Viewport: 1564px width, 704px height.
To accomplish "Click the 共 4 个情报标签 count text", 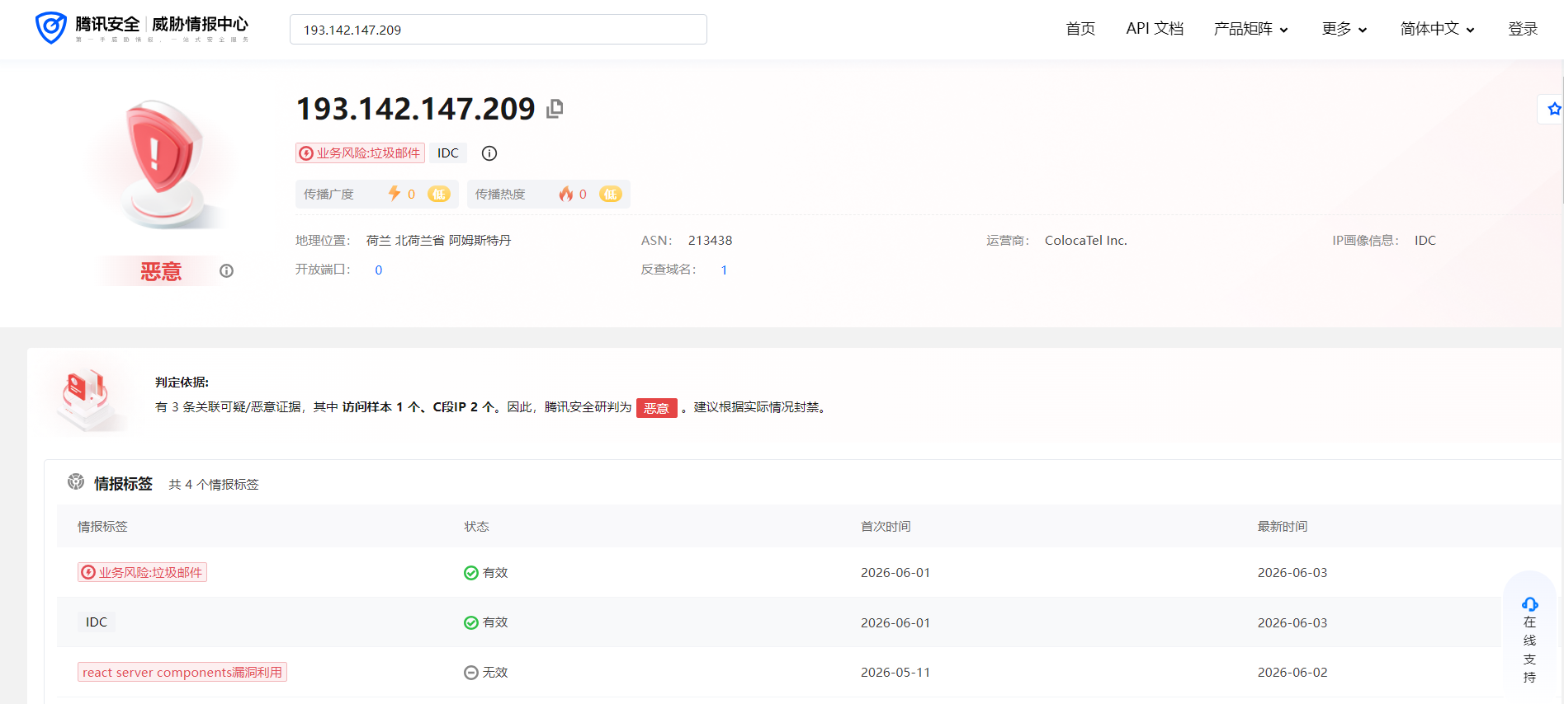I will click(x=214, y=485).
